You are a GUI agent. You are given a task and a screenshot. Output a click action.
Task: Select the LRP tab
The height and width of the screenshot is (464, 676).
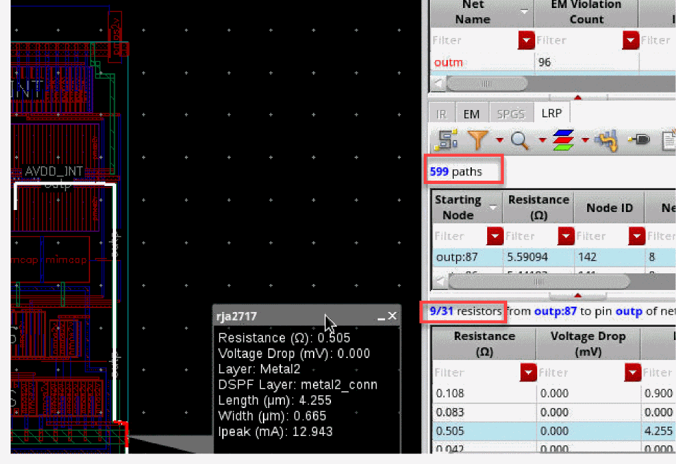[x=551, y=113]
